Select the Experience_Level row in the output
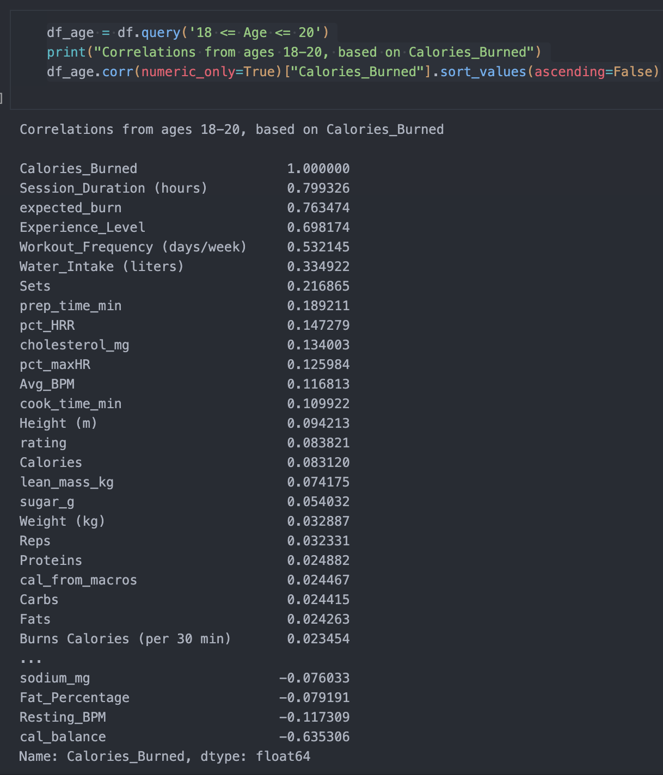 pos(82,227)
